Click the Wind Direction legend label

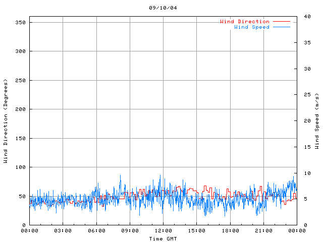point(245,21)
